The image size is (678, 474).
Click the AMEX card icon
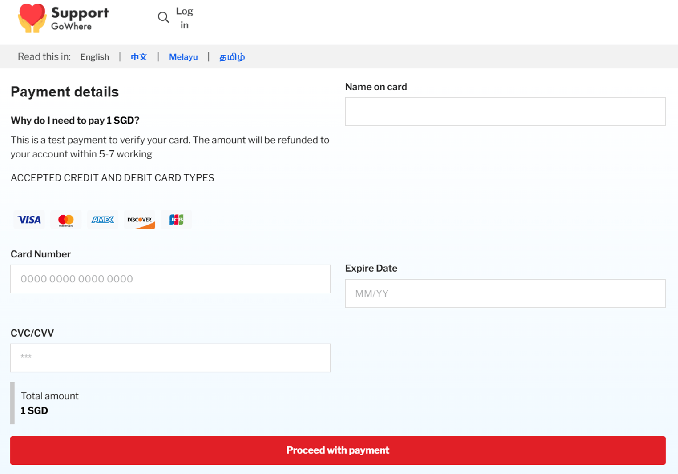[103, 220]
